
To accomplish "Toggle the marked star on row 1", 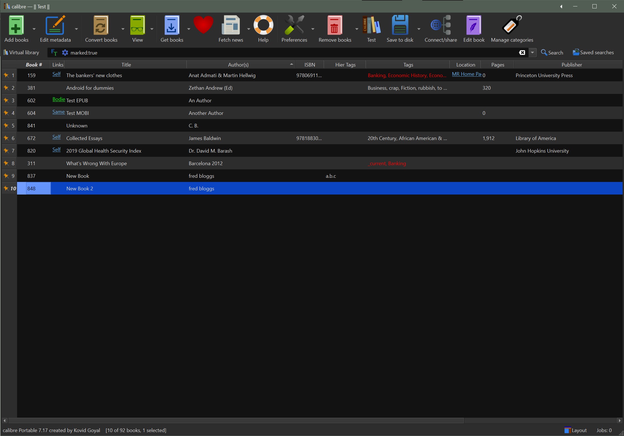I will pyautogui.click(x=6, y=75).
